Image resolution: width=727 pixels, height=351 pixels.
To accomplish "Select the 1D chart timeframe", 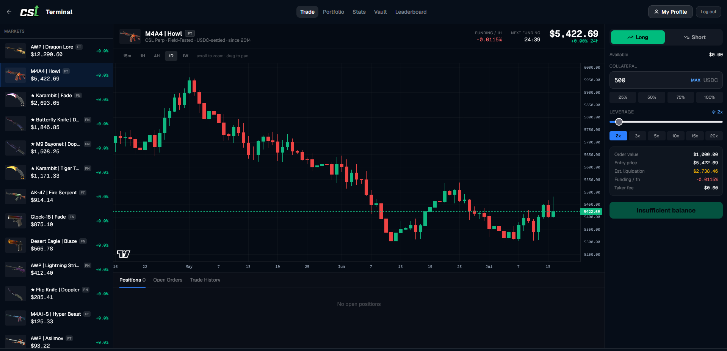I will (171, 56).
